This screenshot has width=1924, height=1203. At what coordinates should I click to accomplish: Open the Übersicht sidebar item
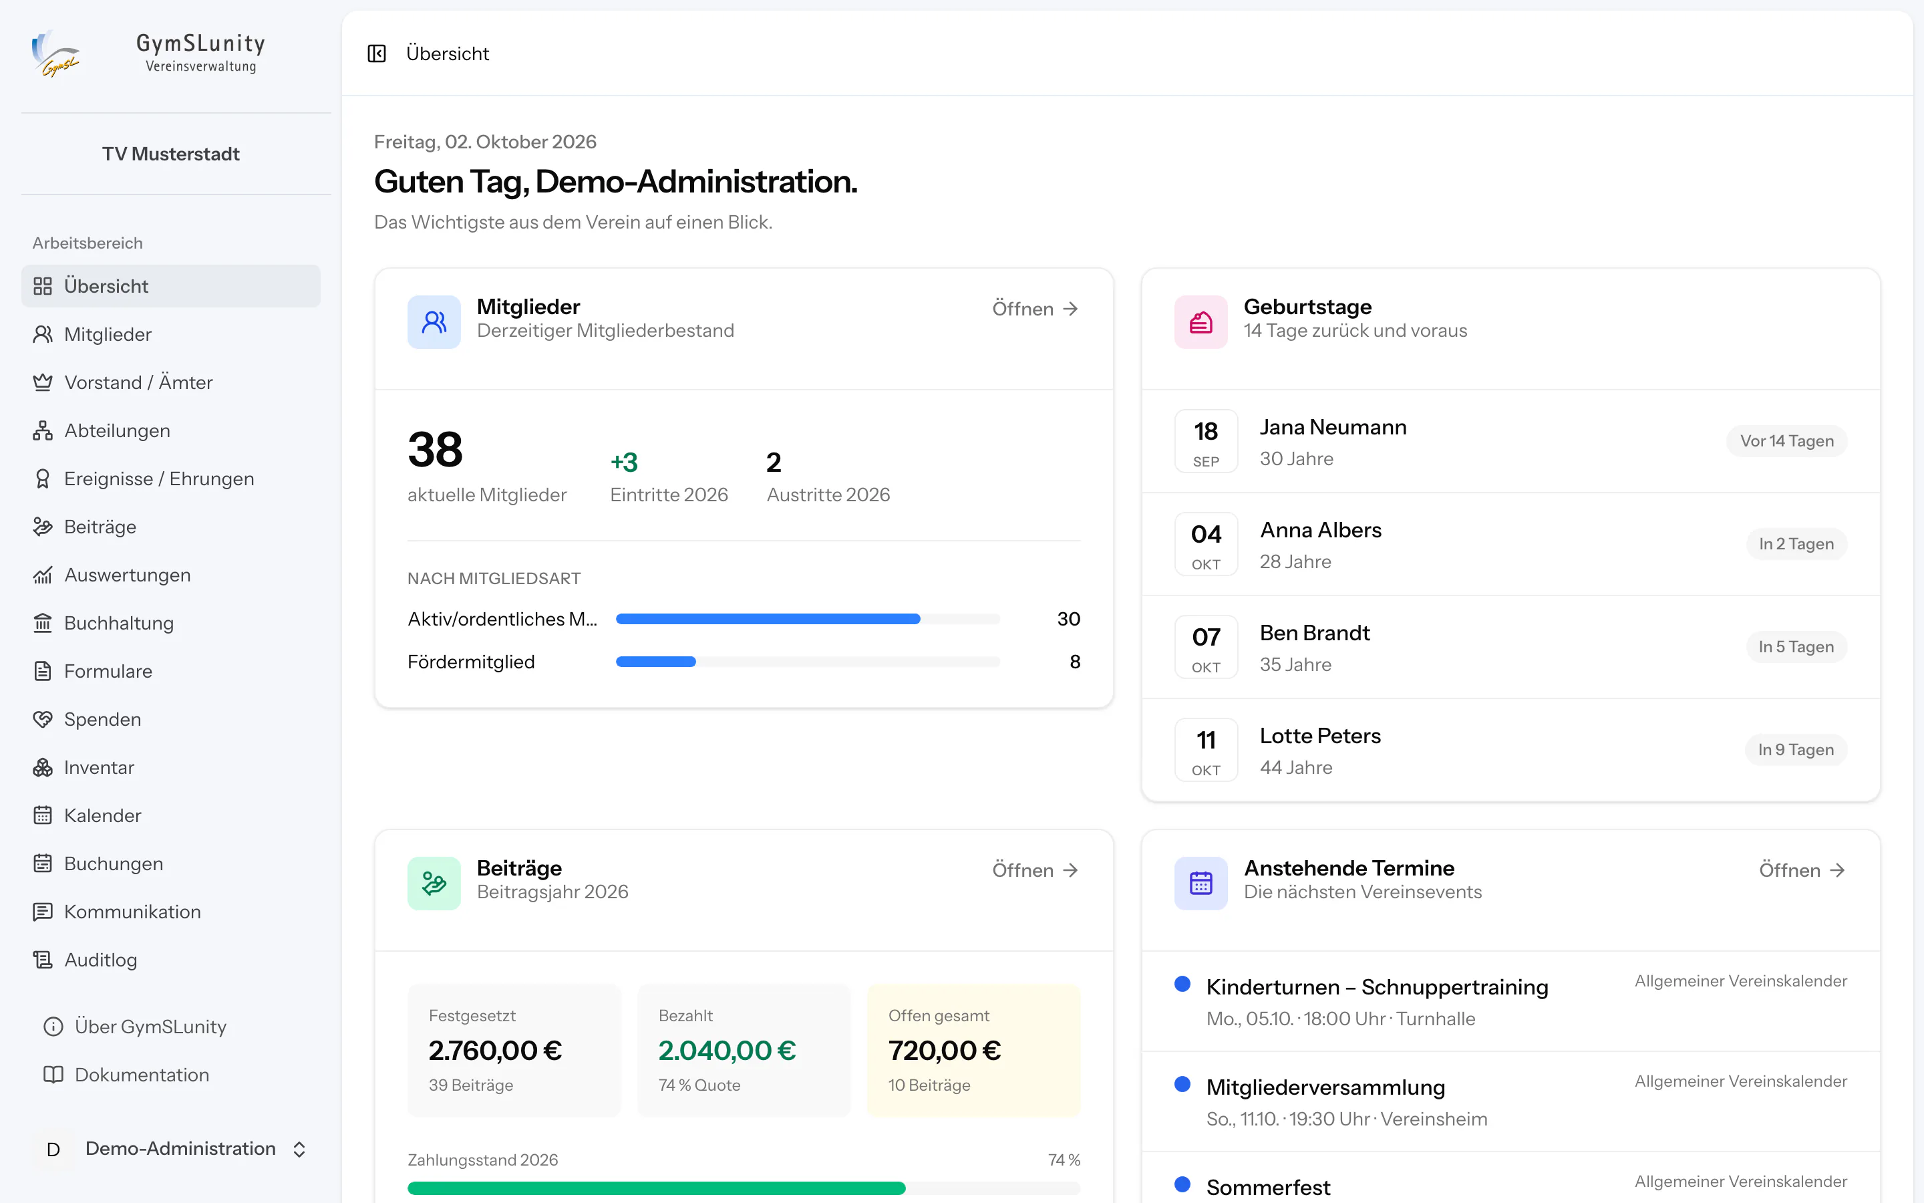coord(171,287)
